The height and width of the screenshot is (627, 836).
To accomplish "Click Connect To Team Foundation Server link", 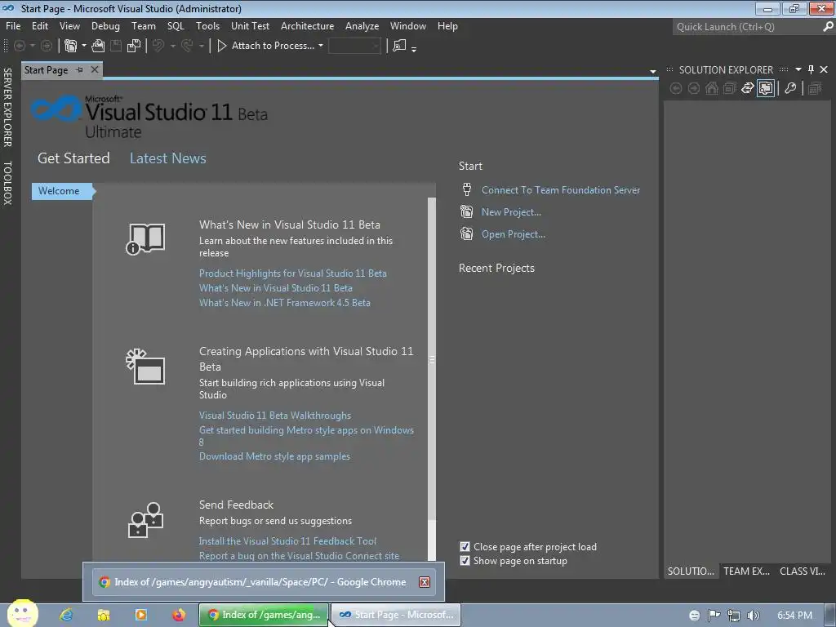I will point(560,189).
